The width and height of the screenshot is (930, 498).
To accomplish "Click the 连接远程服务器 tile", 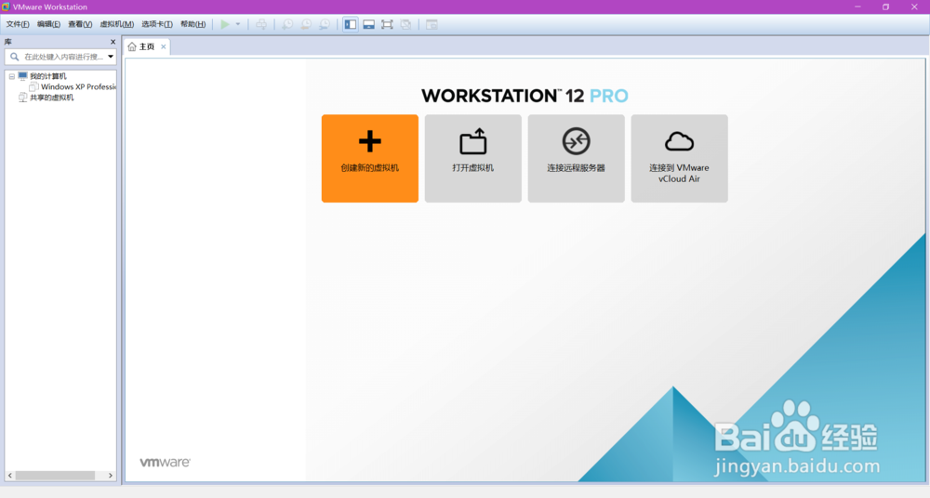I will (577, 158).
